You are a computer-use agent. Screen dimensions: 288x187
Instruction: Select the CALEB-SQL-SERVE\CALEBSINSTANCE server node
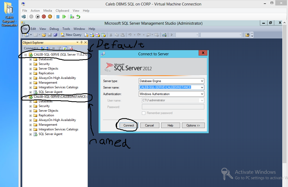click(x=61, y=97)
